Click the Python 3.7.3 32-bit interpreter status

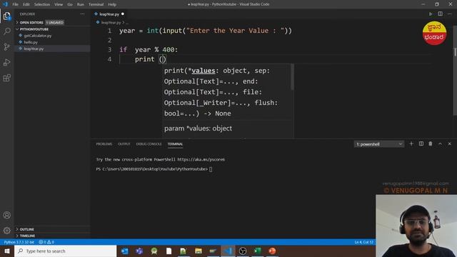click(x=19, y=242)
